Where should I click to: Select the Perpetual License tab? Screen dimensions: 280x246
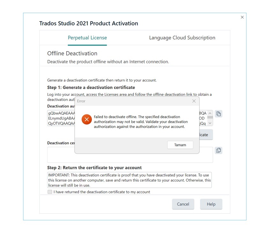click(x=87, y=37)
